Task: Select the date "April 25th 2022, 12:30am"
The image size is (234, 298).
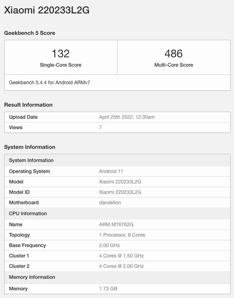Action: coord(127,117)
